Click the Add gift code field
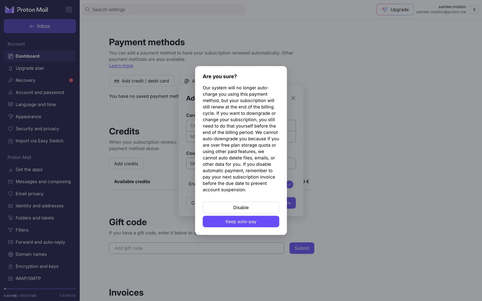The image size is (482, 301). pos(196,248)
